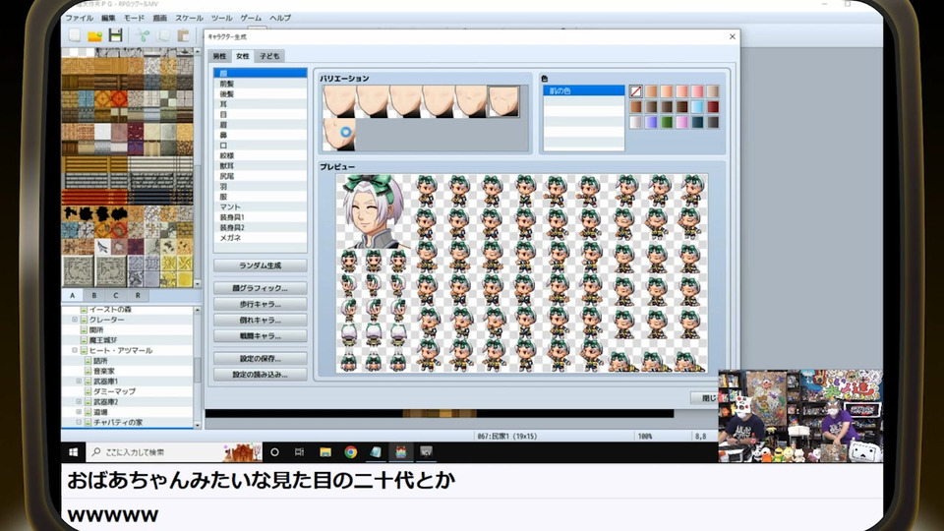Viewport: 944px width, 531px height.
Task: Click the Open Project folder icon
Action: [x=95, y=35]
